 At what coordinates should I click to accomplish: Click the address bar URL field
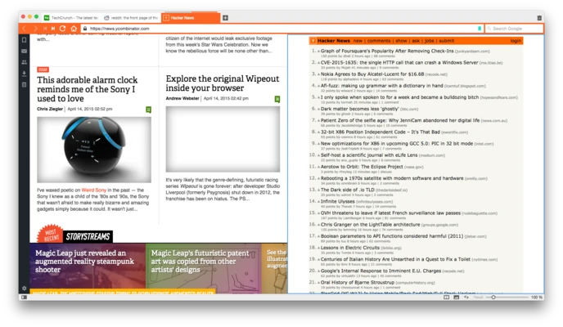tap(281, 29)
